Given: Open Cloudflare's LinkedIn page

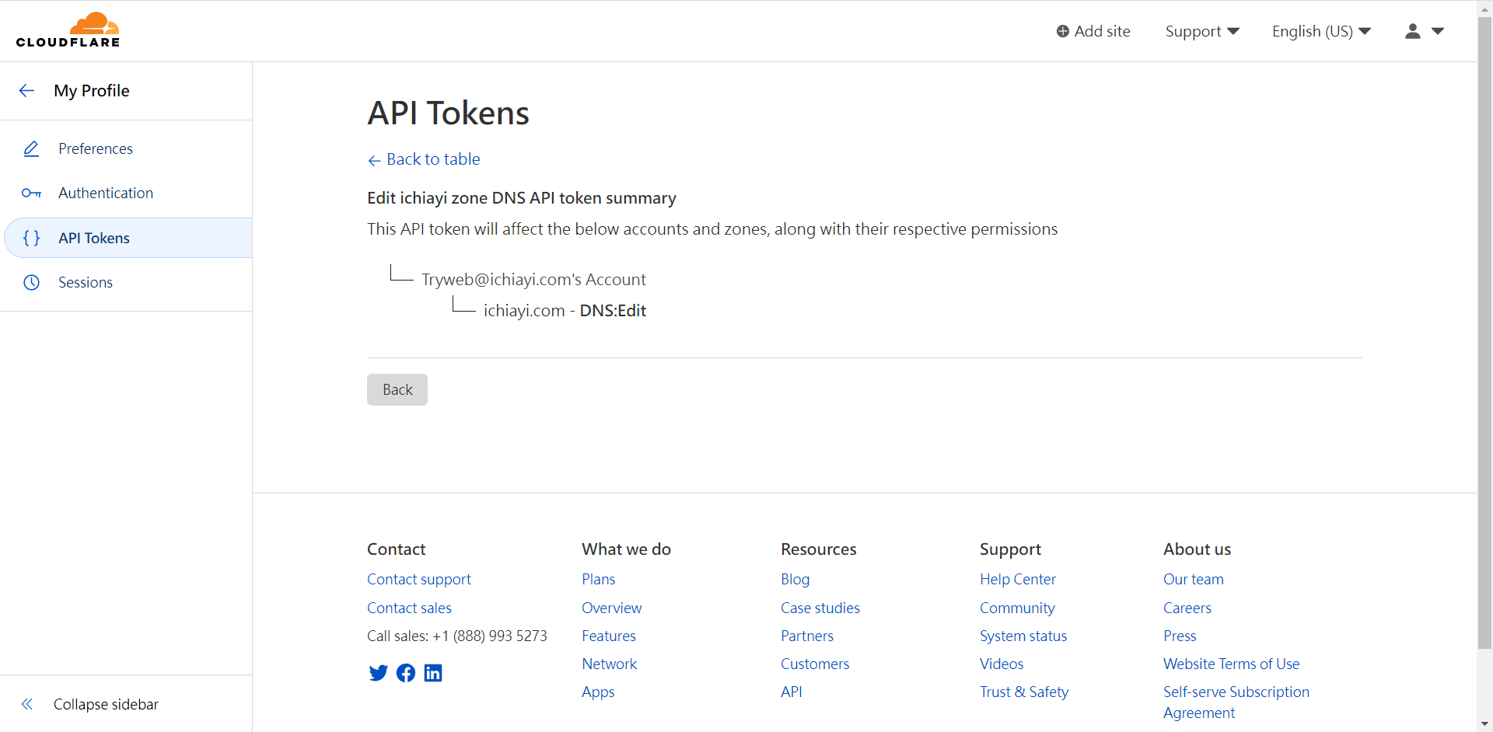Looking at the screenshot, I should pos(433,673).
